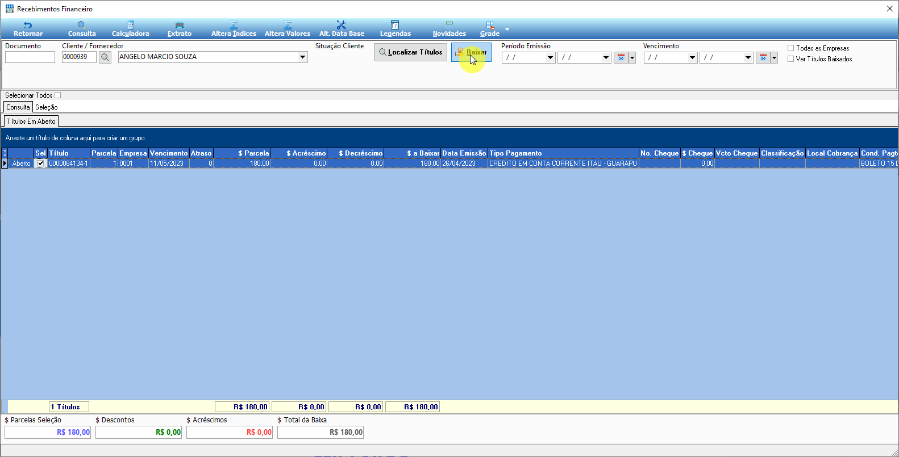Open the Novidades toolbar icon

point(449,25)
